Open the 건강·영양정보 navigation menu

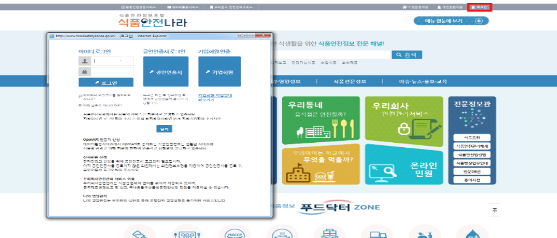coord(287,82)
